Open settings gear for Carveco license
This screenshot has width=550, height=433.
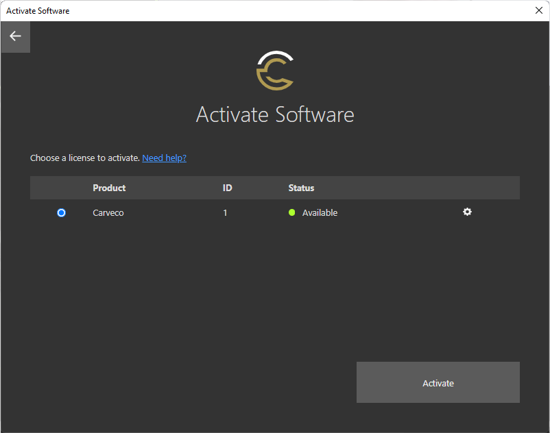pos(467,212)
